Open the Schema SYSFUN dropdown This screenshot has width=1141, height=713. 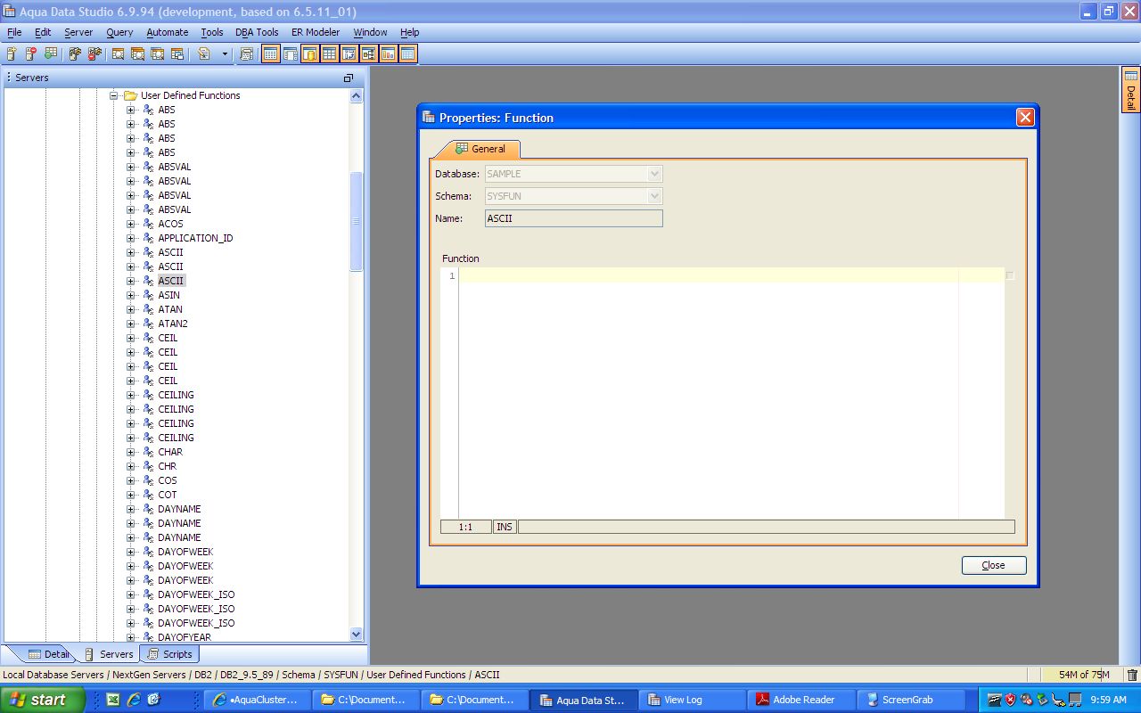point(655,196)
